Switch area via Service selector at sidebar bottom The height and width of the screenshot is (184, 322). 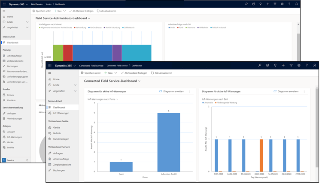click(x=15, y=160)
